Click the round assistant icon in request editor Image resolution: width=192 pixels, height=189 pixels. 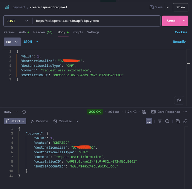[179, 100]
